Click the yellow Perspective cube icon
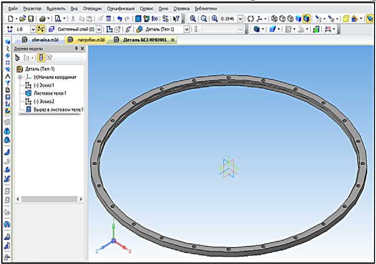 (346, 19)
